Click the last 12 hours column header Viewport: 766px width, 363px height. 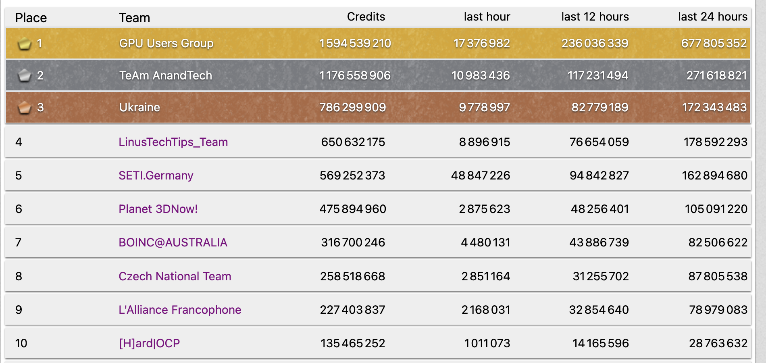595,17
